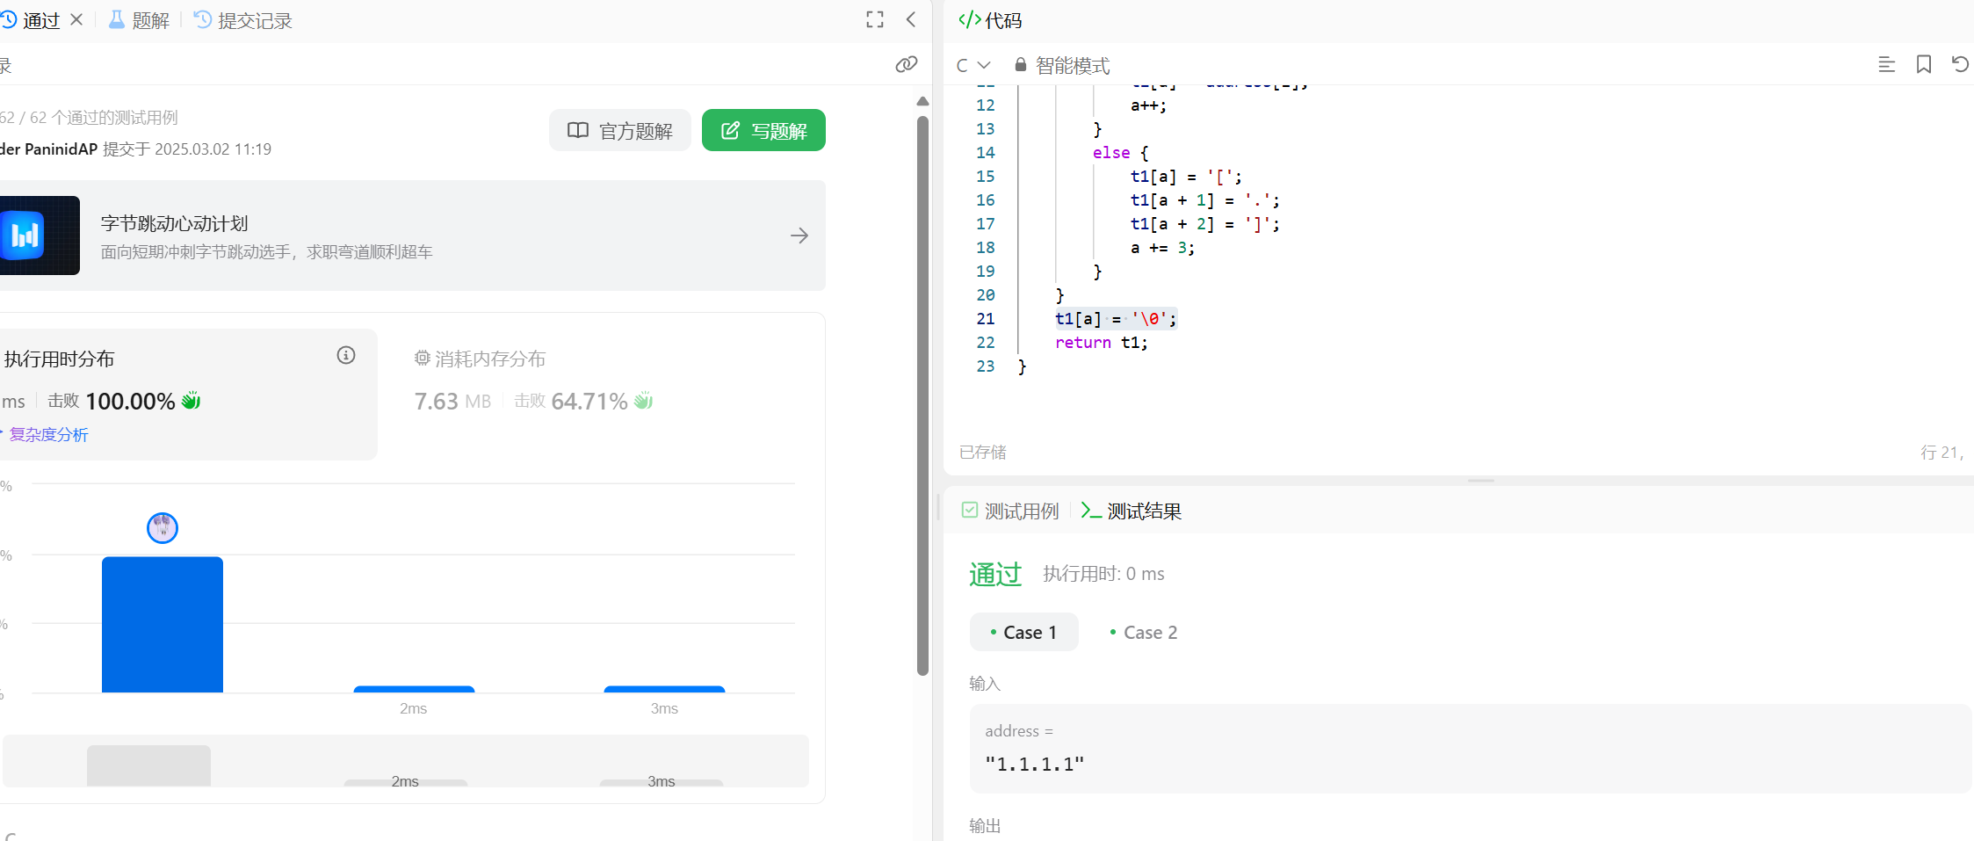Click the user avatar on the chart

point(163,527)
